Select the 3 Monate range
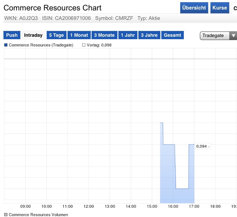This screenshot has width=237, height=217. (x=104, y=35)
